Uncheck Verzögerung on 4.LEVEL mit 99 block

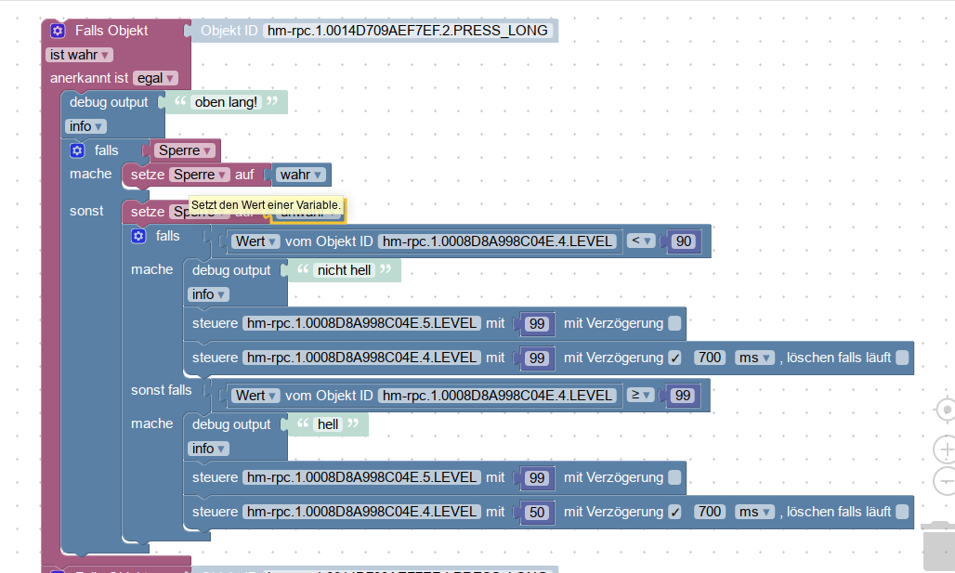point(674,358)
